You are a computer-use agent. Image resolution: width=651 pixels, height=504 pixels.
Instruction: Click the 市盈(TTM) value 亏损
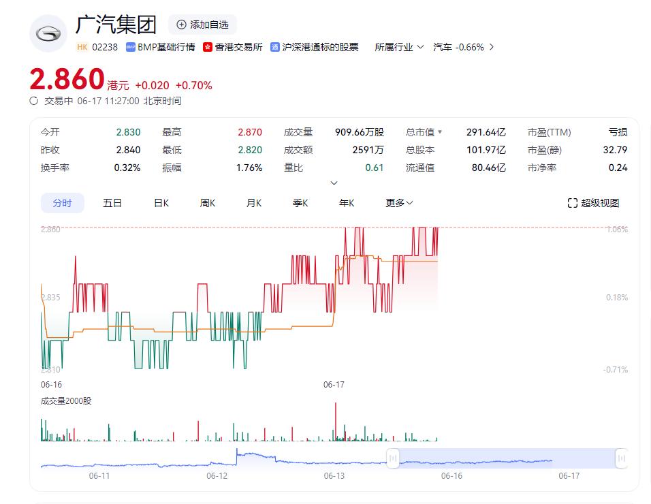tap(618, 132)
